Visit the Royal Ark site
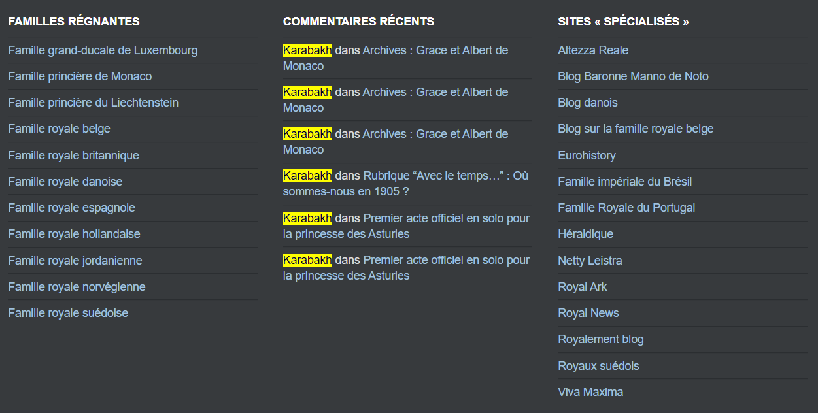This screenshot has height=413, width=818. click(x=582, y=287)
